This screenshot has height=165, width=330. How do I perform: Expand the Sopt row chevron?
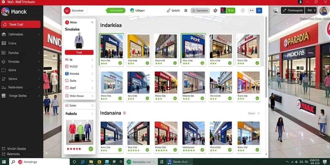[x=92, y=88]
